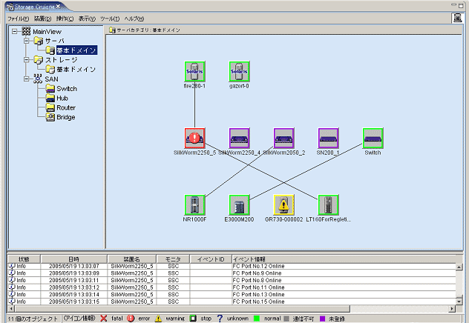
Task: Select event row FC Port No.13 Online
Action: point(232,295)
